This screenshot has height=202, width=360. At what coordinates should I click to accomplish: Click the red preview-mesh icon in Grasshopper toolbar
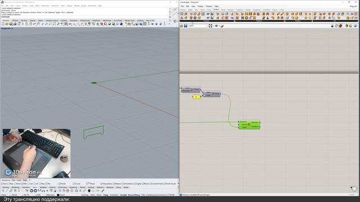pyautogui.click(x=340, y=26)
